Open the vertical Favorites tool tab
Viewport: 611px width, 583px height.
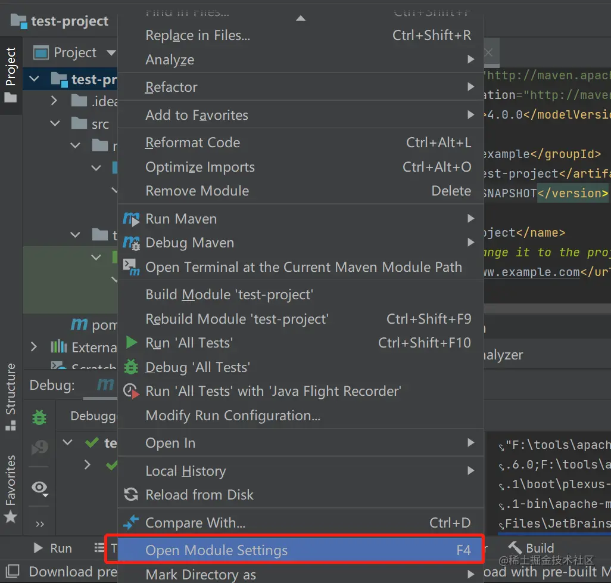click(x=11, y=489)
